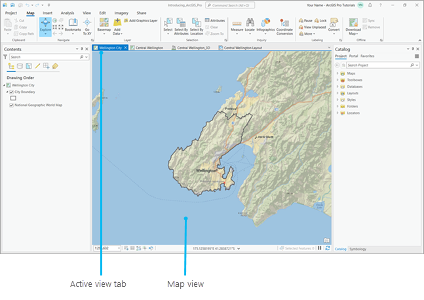Switch to Catalog Portal tab
Viewport: 424px width, 300px height.
pyautogui.click(x=353, y=56)
